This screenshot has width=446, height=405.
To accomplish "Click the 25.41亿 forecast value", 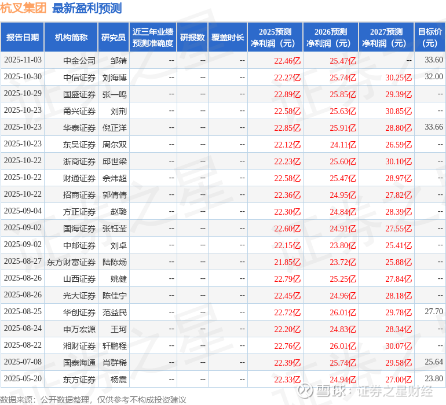I will [399, 245].
